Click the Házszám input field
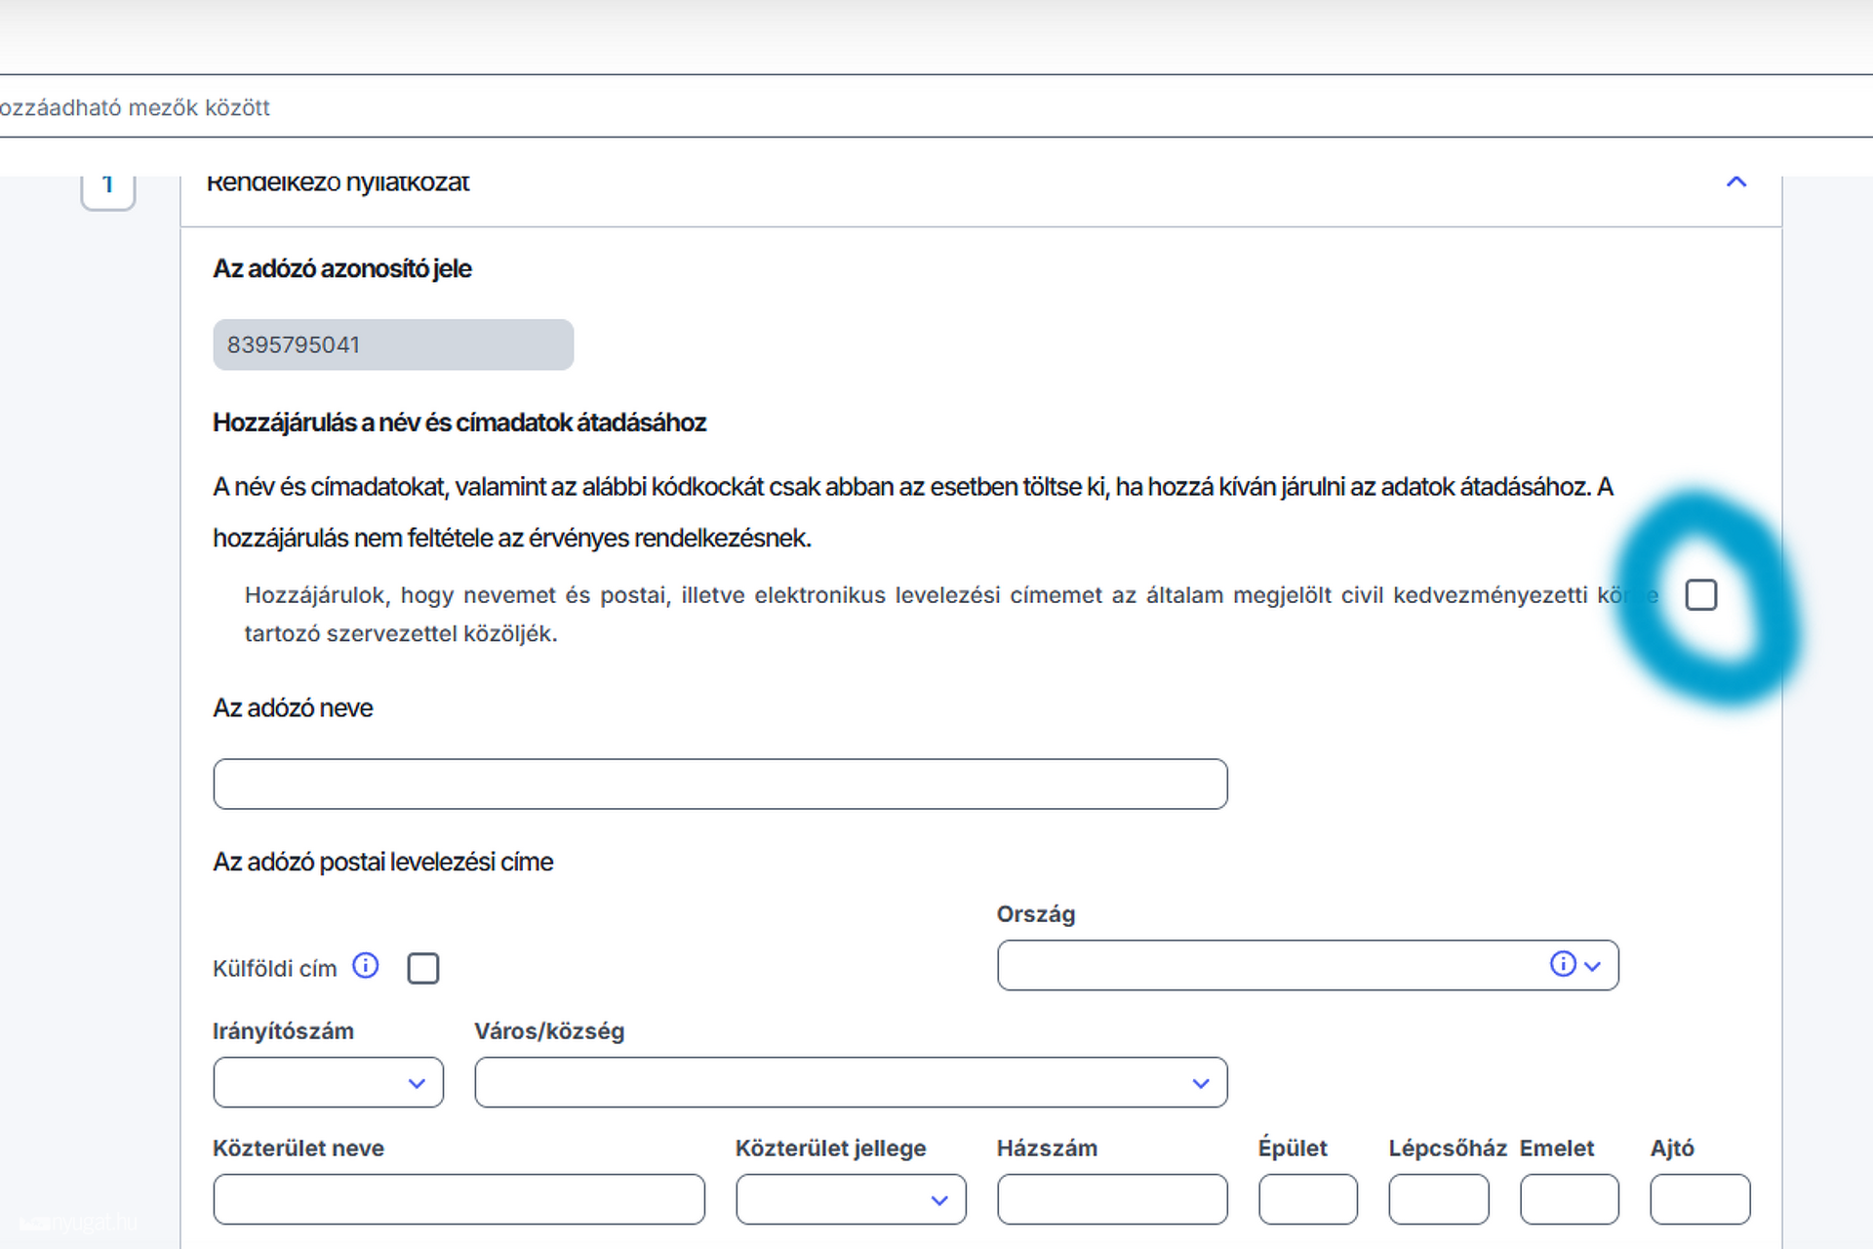Image resolution: width=1873 pixels, height=1249 pixels. [x=1112, y=1199]
